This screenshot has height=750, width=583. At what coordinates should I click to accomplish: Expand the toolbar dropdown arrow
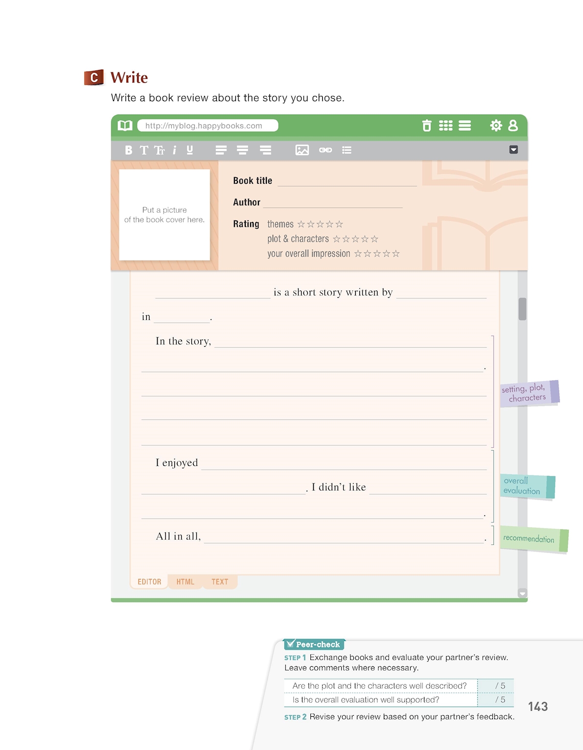(513, 150)
